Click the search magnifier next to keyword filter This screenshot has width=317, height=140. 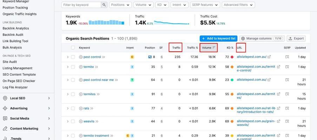[x=104, y=5]
